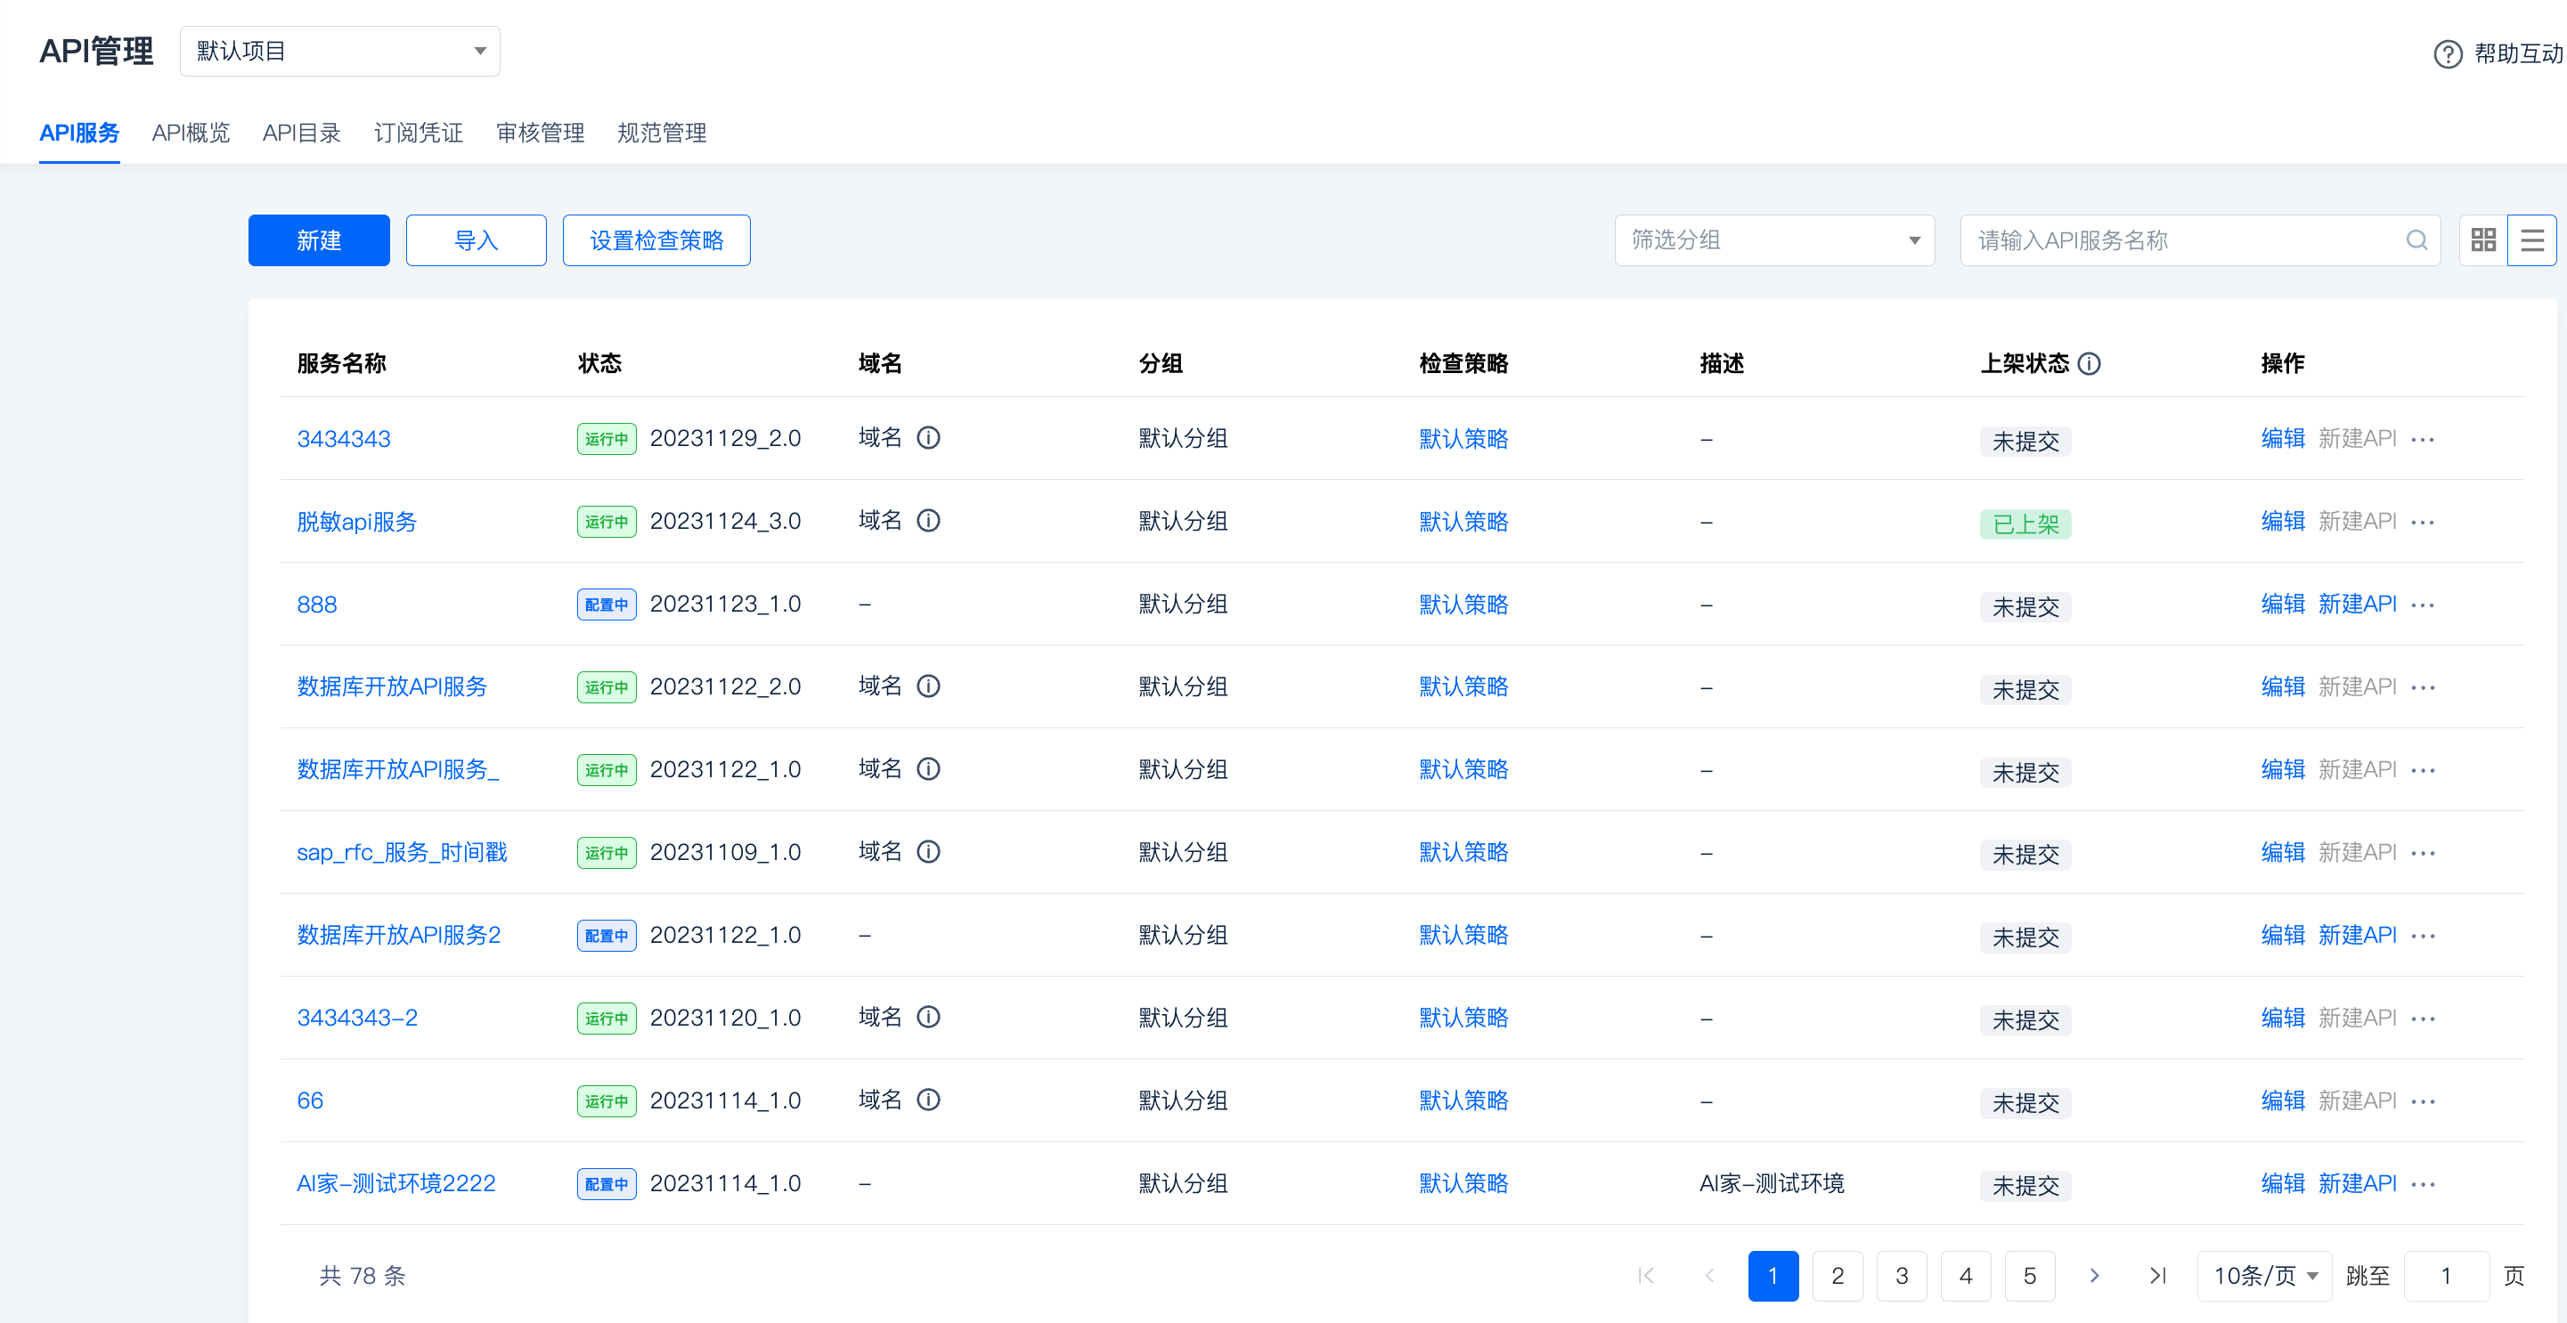The height and width of the screenshot is (1323, 2567).
Task: Open more actions for 数据库开放API服务_ row
Action: [x=2423, y=770]
